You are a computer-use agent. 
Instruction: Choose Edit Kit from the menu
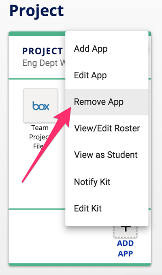(x=107, y=208)
